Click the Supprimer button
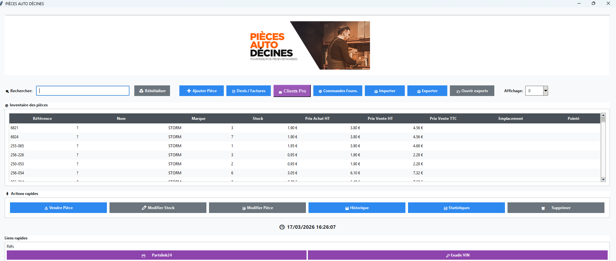Viewport: 616px width, 261px height. point(556,208)
